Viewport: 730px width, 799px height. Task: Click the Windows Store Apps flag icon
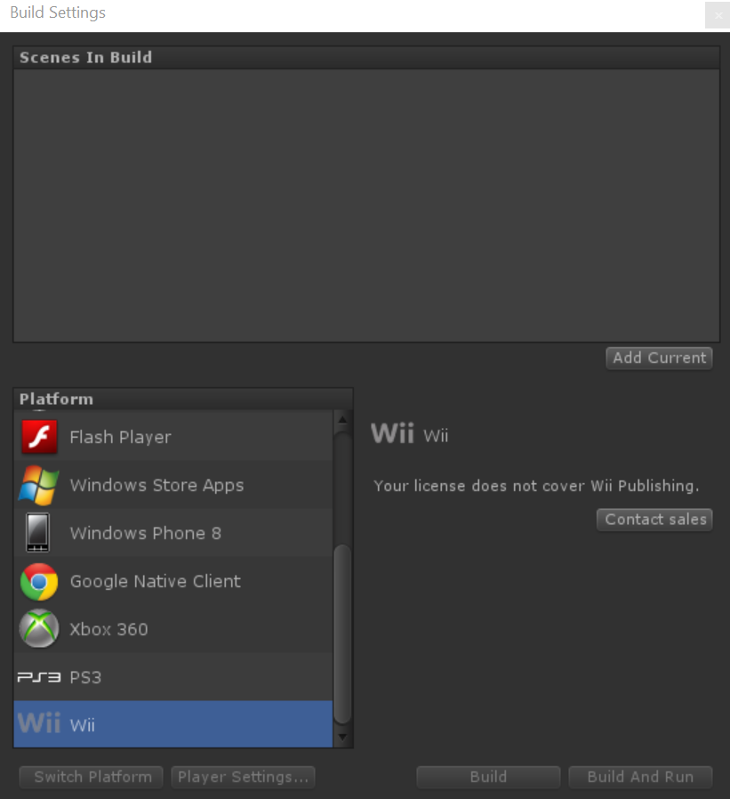click(39, 485)
